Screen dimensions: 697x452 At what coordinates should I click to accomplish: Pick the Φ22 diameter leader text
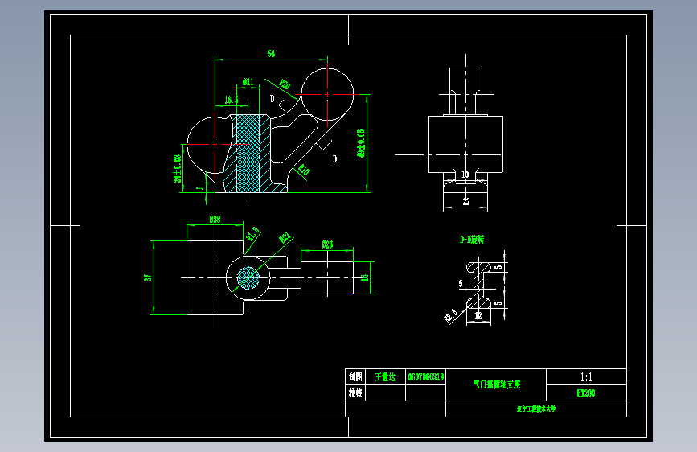coord(285,238)
